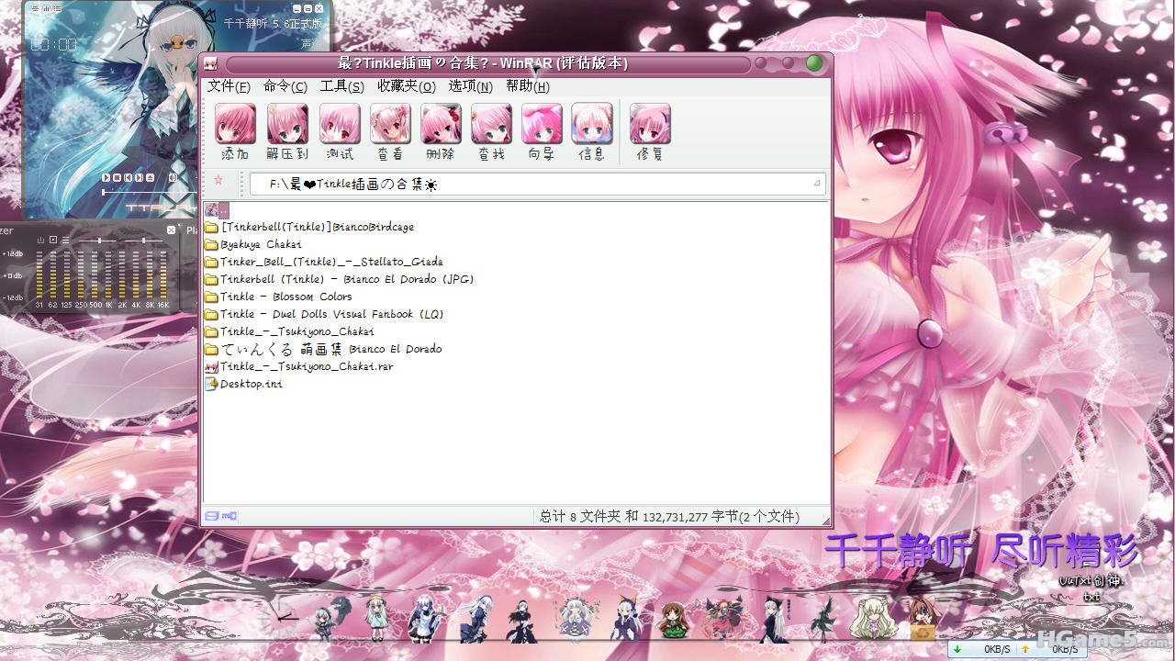This screenshot has width=1175, height=661.
Task: Open the equalizer presets list icon
Action: point(65,241)
